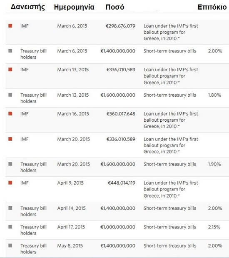Select the €560,017,648 amount
The height and width of the screenshot is (258, 229).
point(121,114)
